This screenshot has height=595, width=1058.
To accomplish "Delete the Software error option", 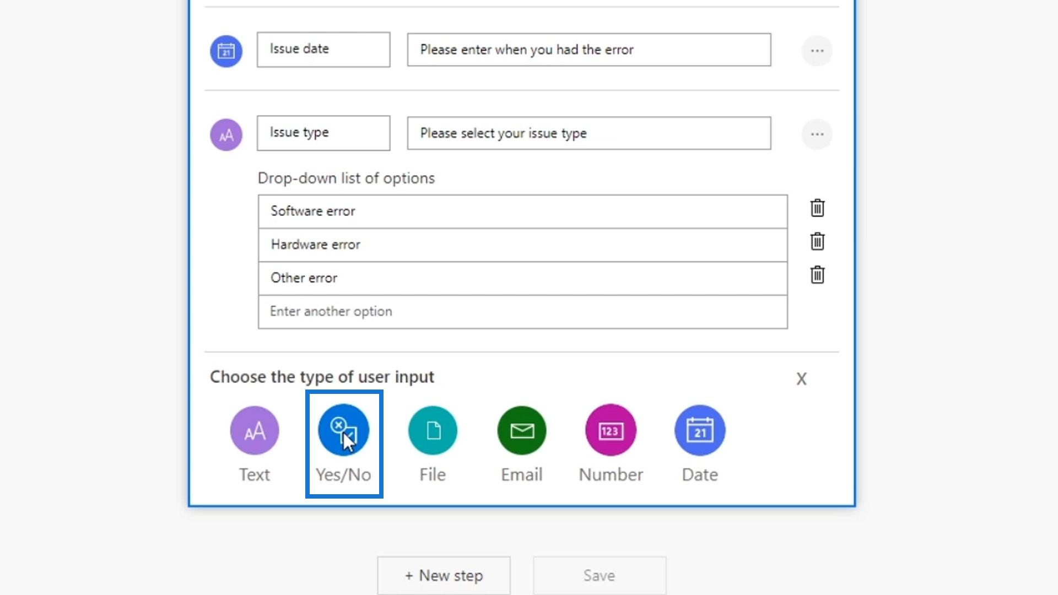I will 817,208.
